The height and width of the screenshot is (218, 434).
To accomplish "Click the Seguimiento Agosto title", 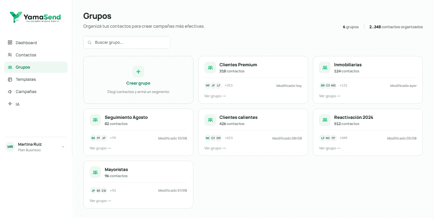I will (x=126, y=117).
